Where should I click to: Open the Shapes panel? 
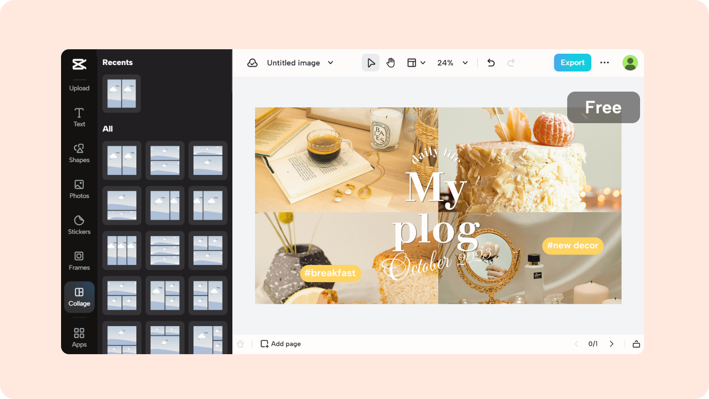pyautogui.click(x=79, y=153)
